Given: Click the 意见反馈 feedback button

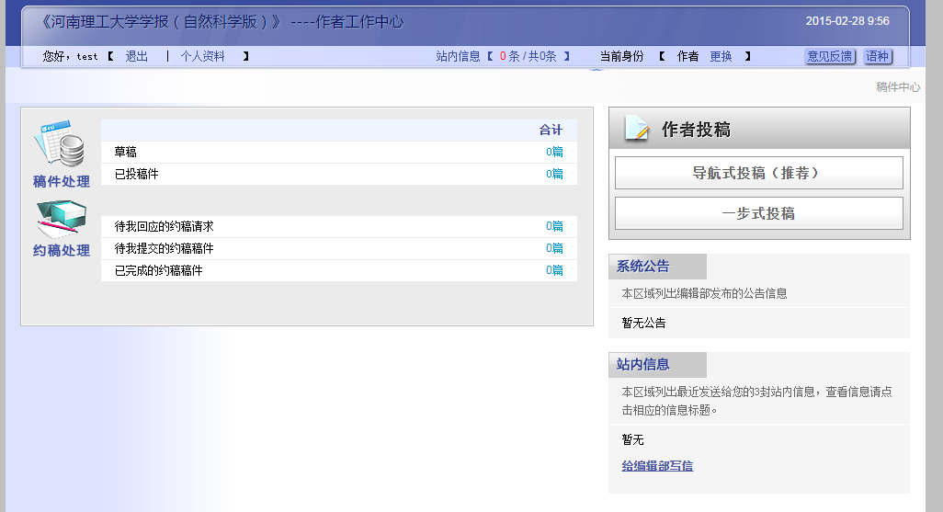Looking at the screenshot, I should point(830,57).
